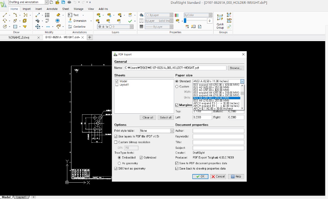The image size is (328, 199).
Task: Open the Drafting and Annotation workspace dropdown
Action: click(46, 2)
